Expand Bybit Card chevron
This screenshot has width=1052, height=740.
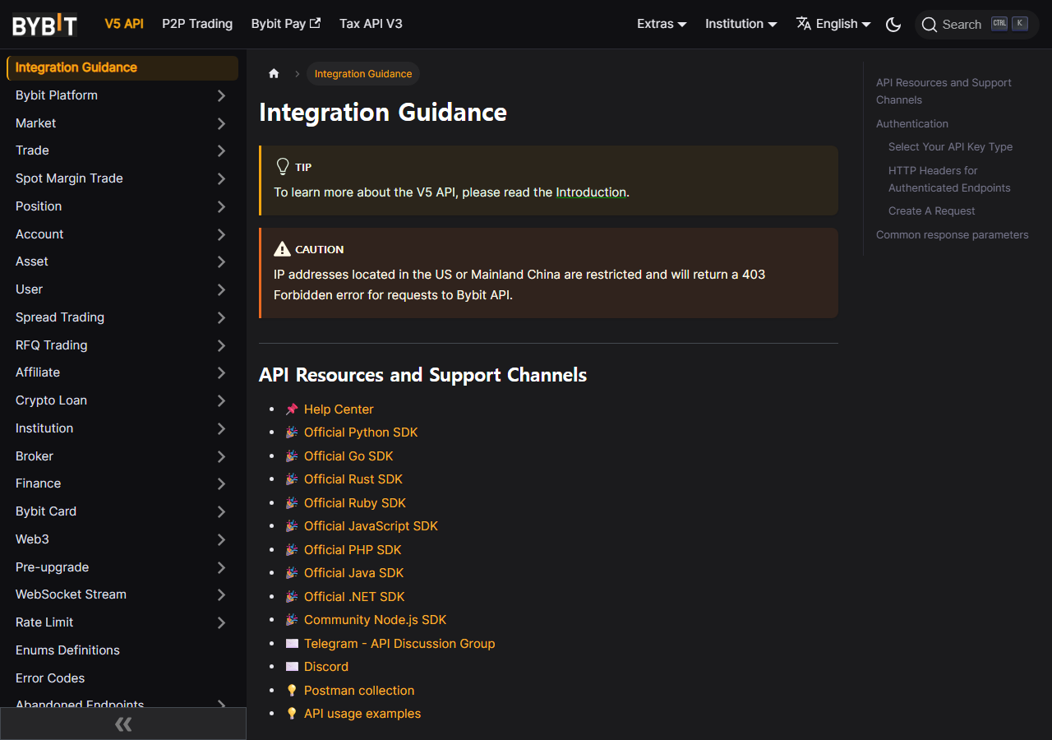(x=221, y=511)
